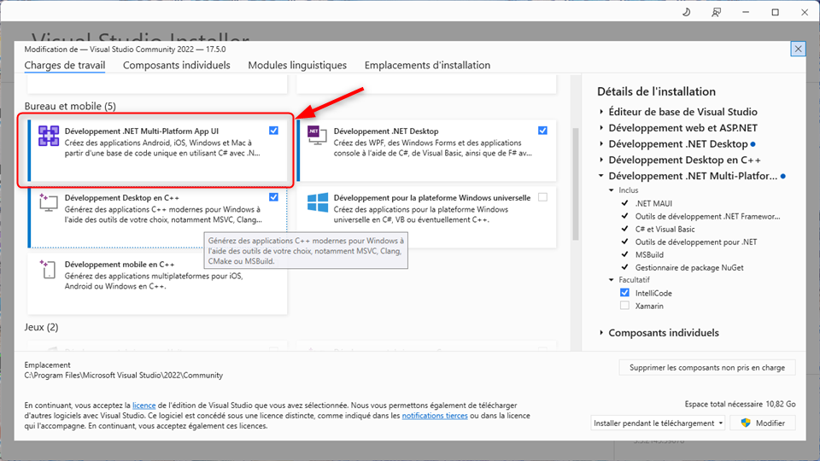Collapse the Inclus section

click(x=612, y=190)
